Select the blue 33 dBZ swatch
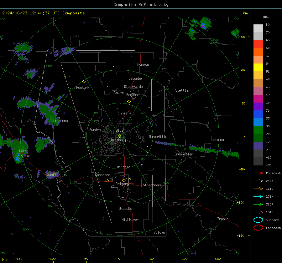Image resolution: width=282 pixels, height=263 pixels. tap(258, 114)
